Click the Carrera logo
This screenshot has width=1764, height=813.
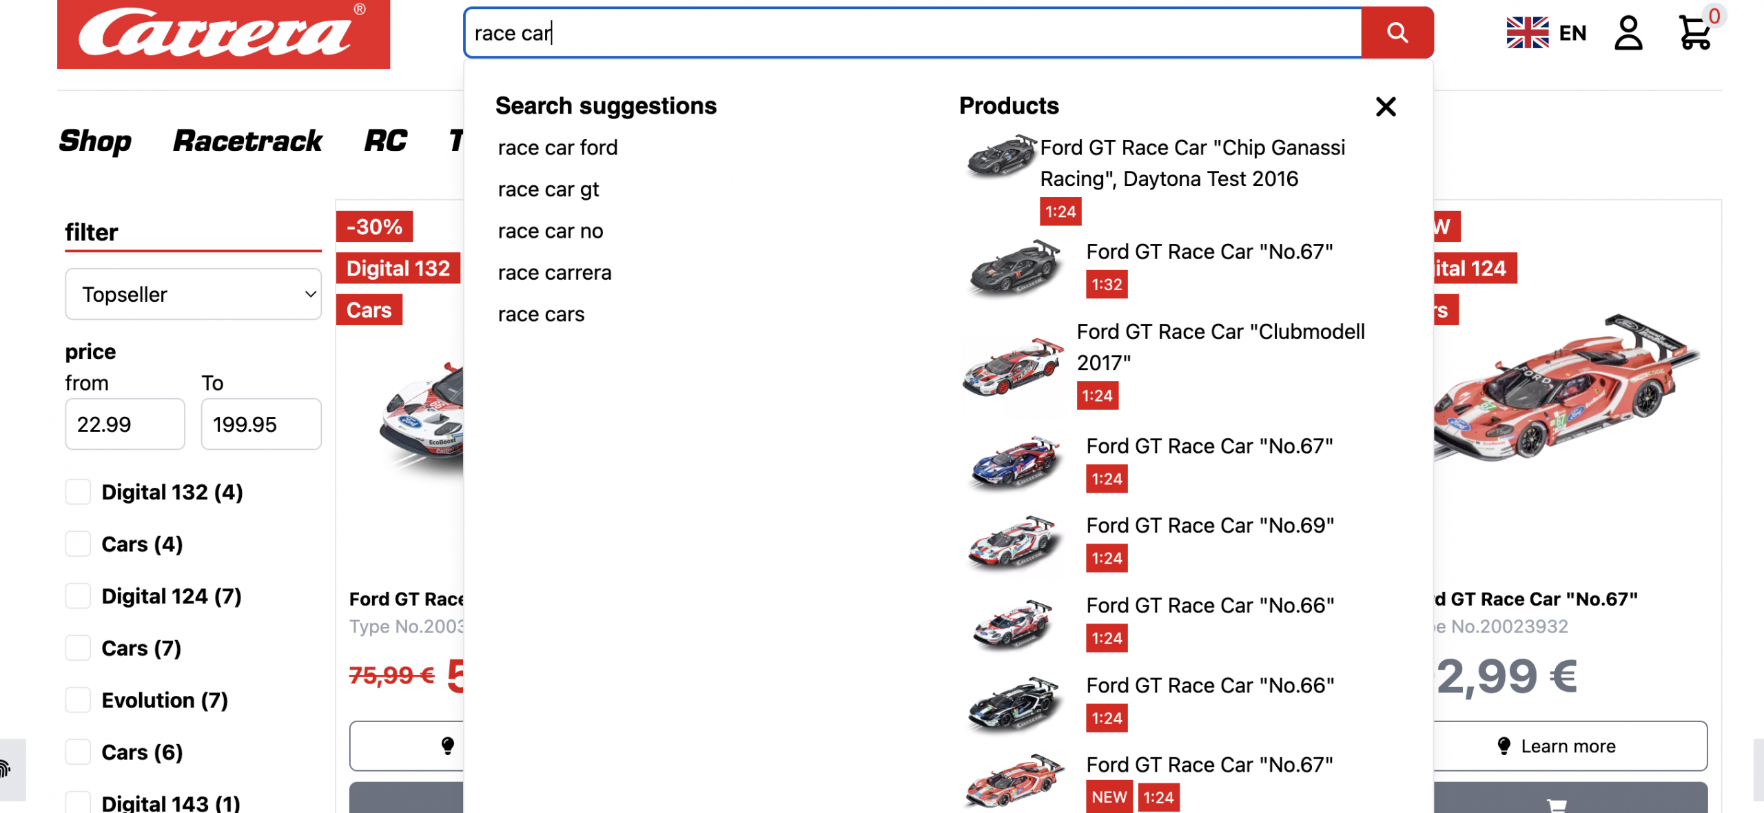click(x=223, y=34)
